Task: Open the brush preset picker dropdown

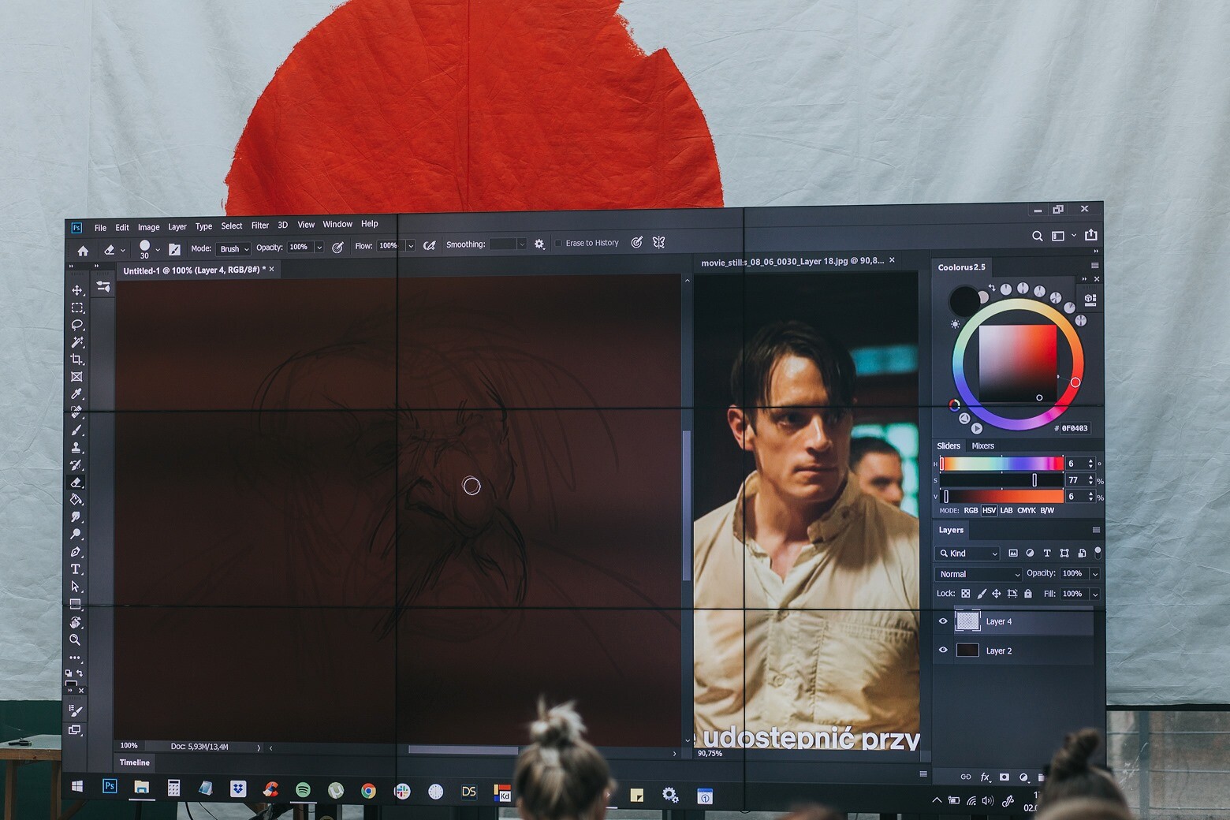Action: pos(158,250)
